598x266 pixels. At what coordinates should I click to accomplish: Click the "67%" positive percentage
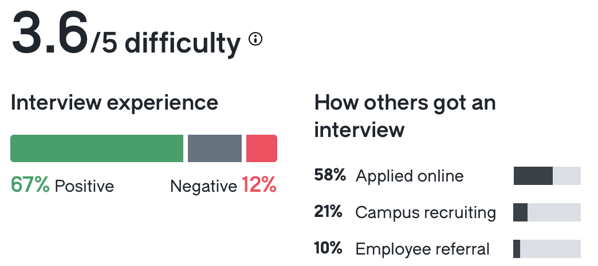point(30,186)
